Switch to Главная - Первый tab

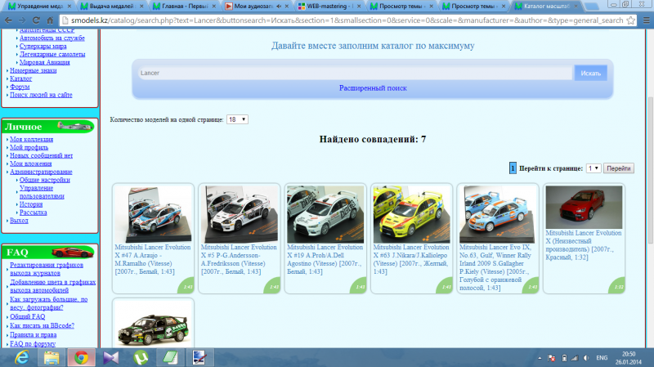[x=184, y=7]
